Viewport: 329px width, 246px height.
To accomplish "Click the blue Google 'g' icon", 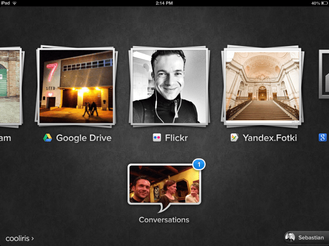I will pyautogui.click(x=323, y=138).
